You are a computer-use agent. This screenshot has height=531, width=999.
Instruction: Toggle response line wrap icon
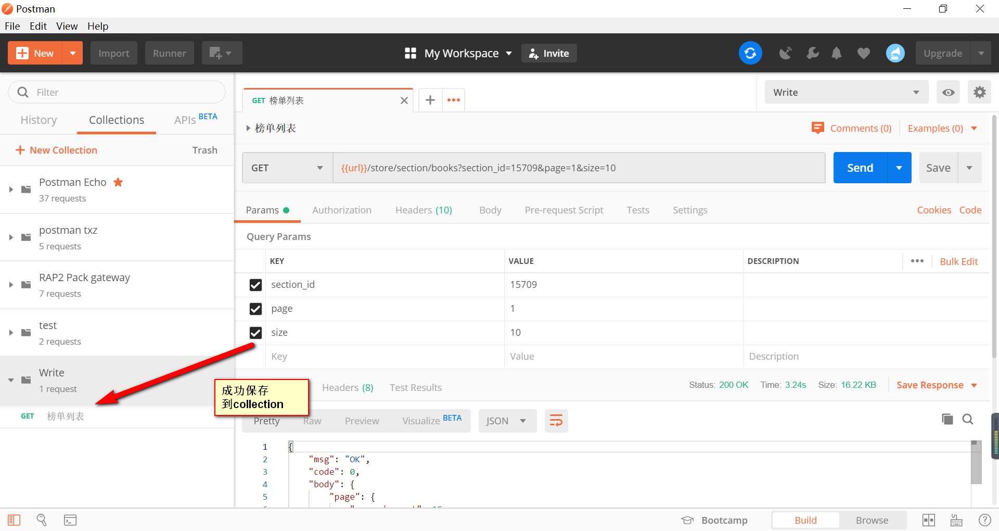coord(556,421)
